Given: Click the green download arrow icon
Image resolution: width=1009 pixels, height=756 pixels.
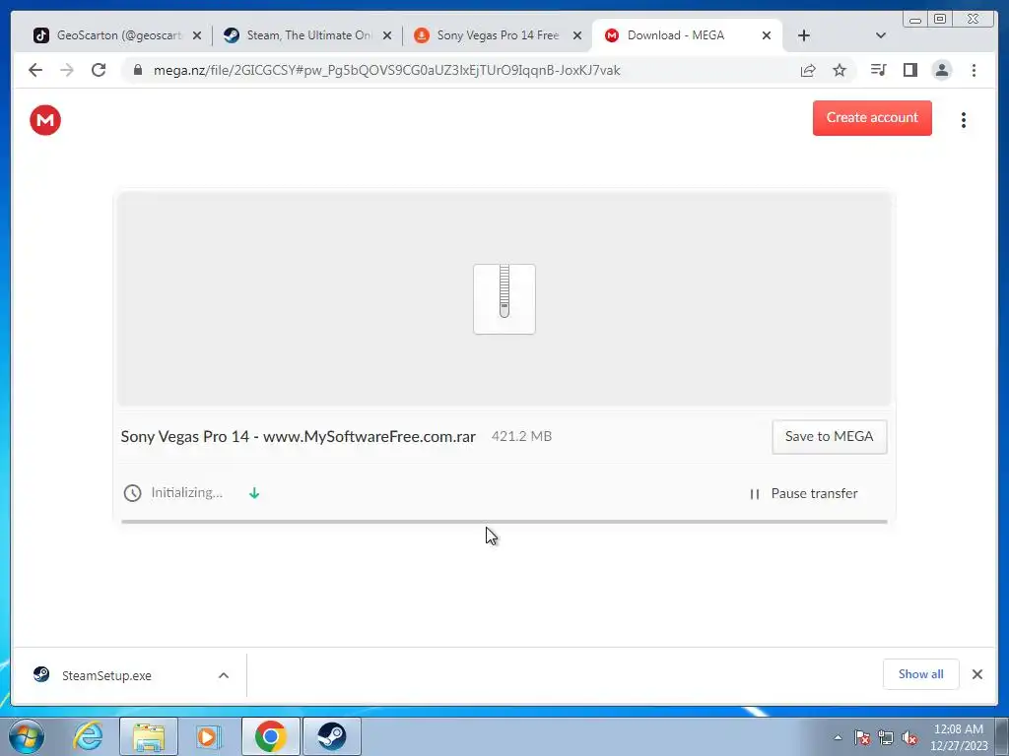Looking at the screenshot, I should point(254,493).
